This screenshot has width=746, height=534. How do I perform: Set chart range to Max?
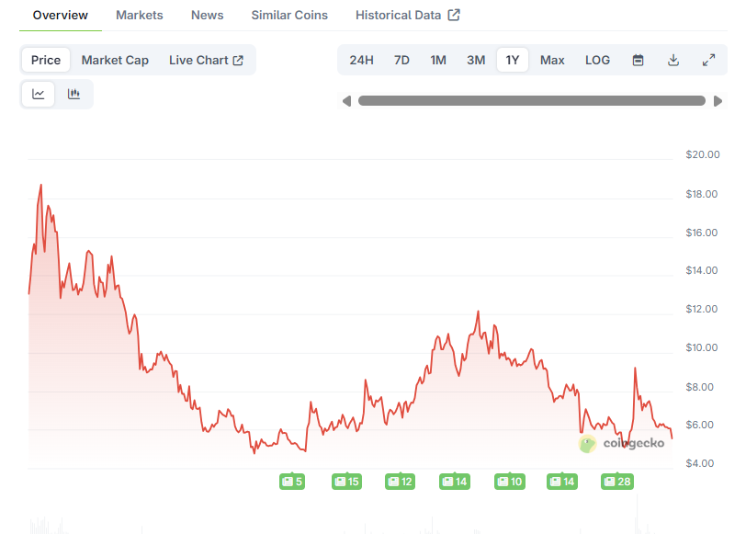(x=552, y=60)
